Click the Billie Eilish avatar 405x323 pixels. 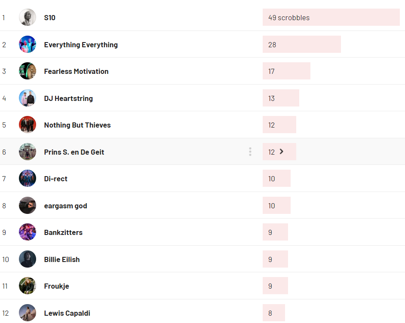coord(28,259)
